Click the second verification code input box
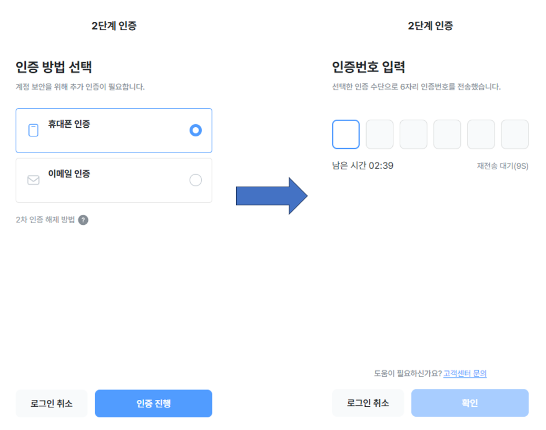Screen dimensions: 546x430 point(379,134)
